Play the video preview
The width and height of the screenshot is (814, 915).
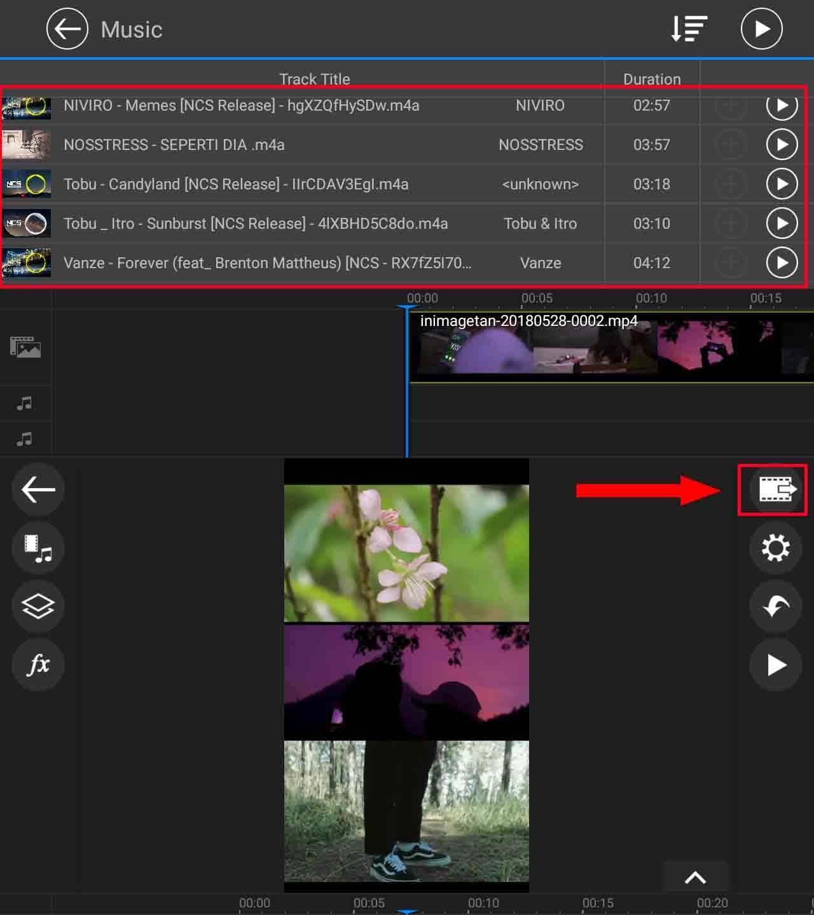click(x=775, y=665)
